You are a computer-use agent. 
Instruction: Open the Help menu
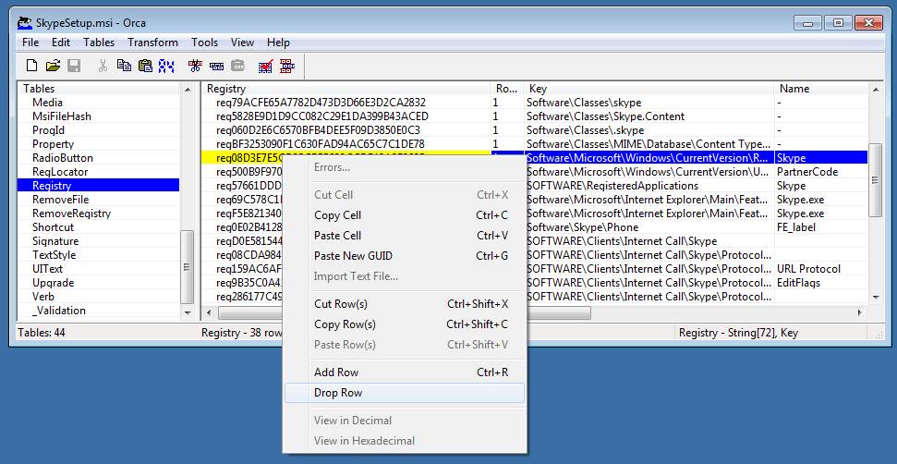coord(279,43)
